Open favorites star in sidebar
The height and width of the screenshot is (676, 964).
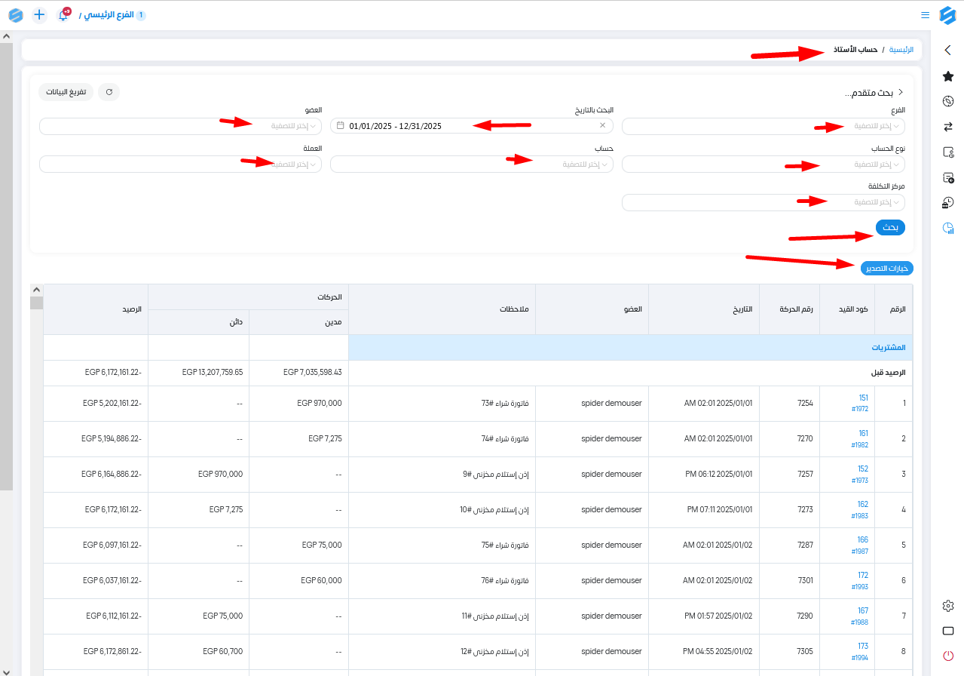tap(948, 76)
